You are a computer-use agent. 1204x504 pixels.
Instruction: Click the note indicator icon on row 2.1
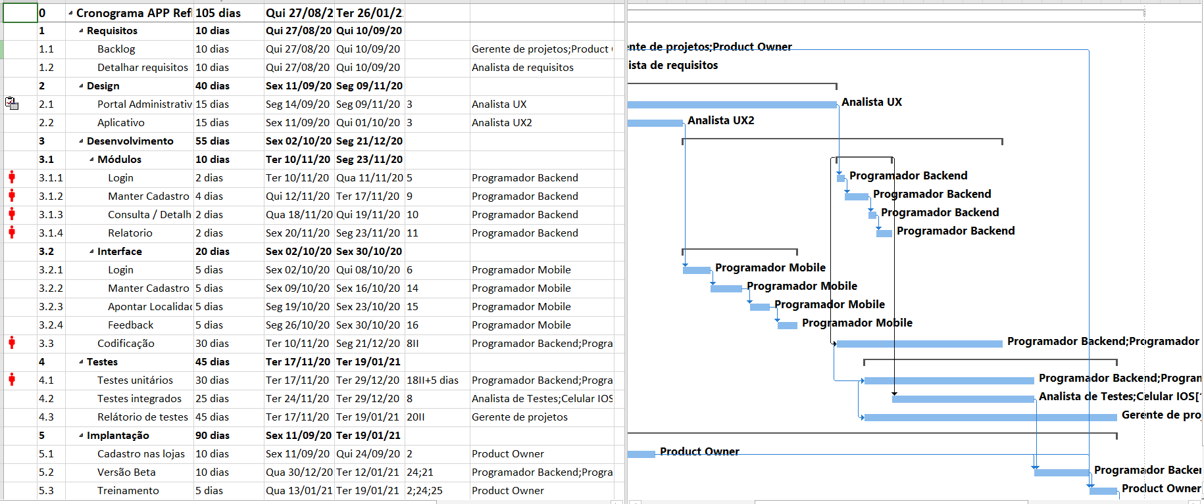[x=12, y=103]
